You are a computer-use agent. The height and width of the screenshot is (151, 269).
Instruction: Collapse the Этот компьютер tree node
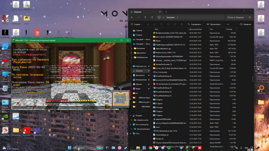130,124
